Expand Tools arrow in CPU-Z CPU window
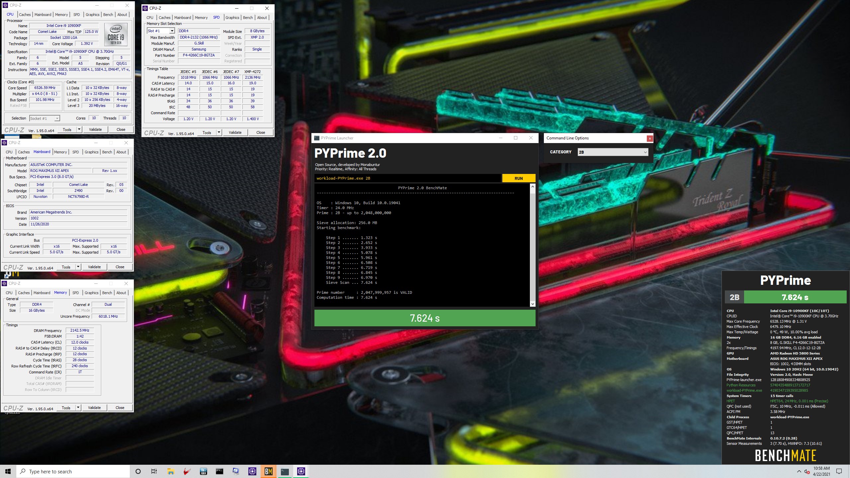 [79, 129]
